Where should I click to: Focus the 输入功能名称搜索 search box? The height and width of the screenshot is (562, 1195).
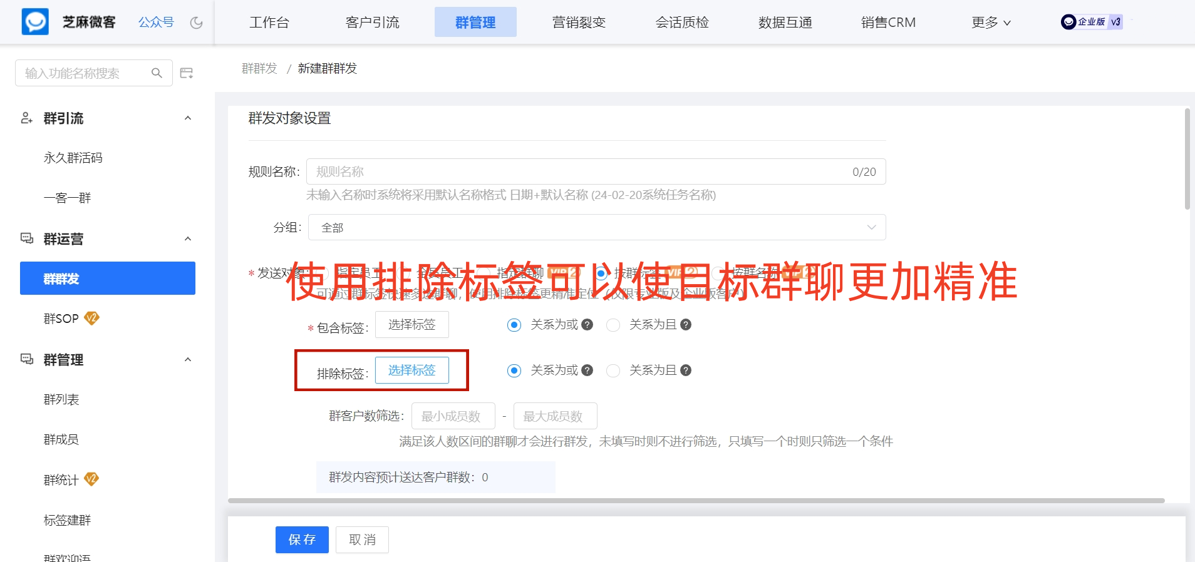tap(94, 73)
